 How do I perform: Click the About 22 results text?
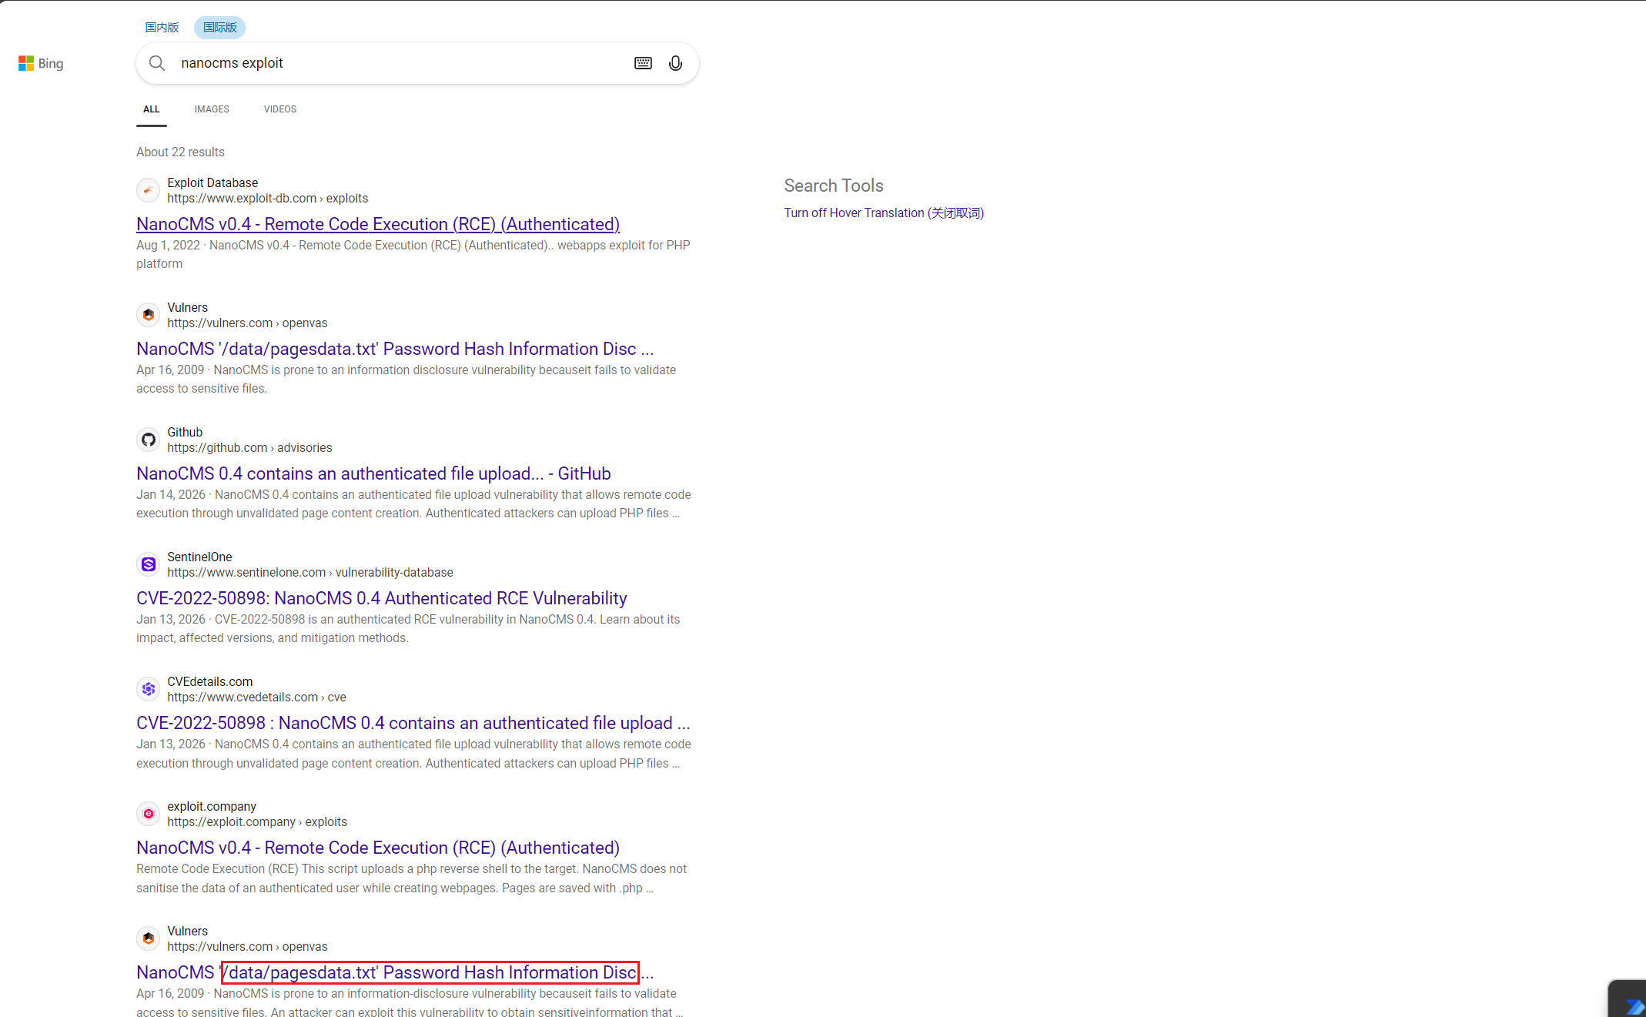180,152
